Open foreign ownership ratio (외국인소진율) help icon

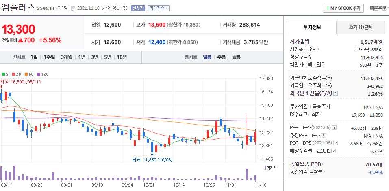click(336, 93)
